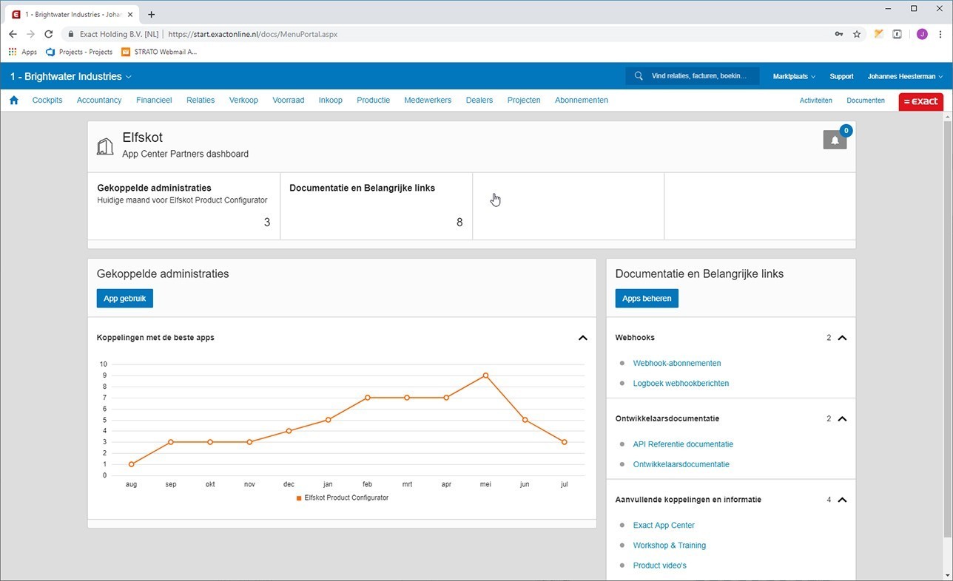Toggle Elfskot Product Configurator legend entry
Image resolution: width=953 pixels, height=581 pixels.
tap(343, 498)
